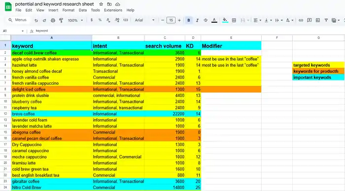
Task: Click the font size field
Action: [x=171, y=20]
